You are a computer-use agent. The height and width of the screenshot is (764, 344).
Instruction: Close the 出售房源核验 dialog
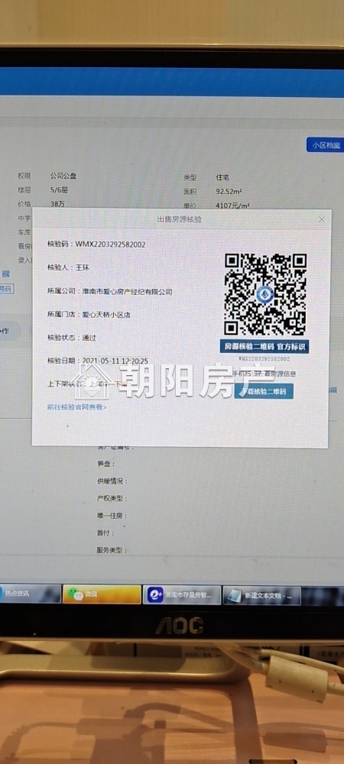click(x=322, y=219)
